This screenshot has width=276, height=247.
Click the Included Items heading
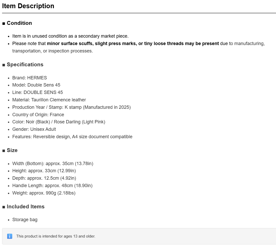(x=26, y=206)
